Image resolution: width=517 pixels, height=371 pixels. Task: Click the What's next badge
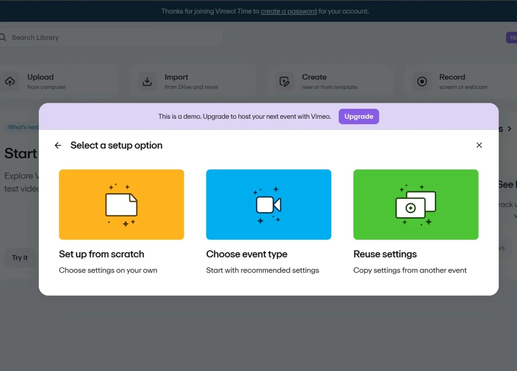click(x=23, y=127)
